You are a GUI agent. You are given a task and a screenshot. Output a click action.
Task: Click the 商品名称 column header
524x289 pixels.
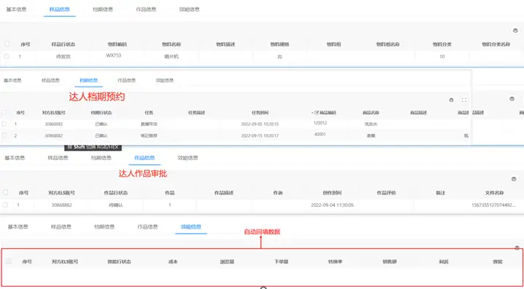370,113
